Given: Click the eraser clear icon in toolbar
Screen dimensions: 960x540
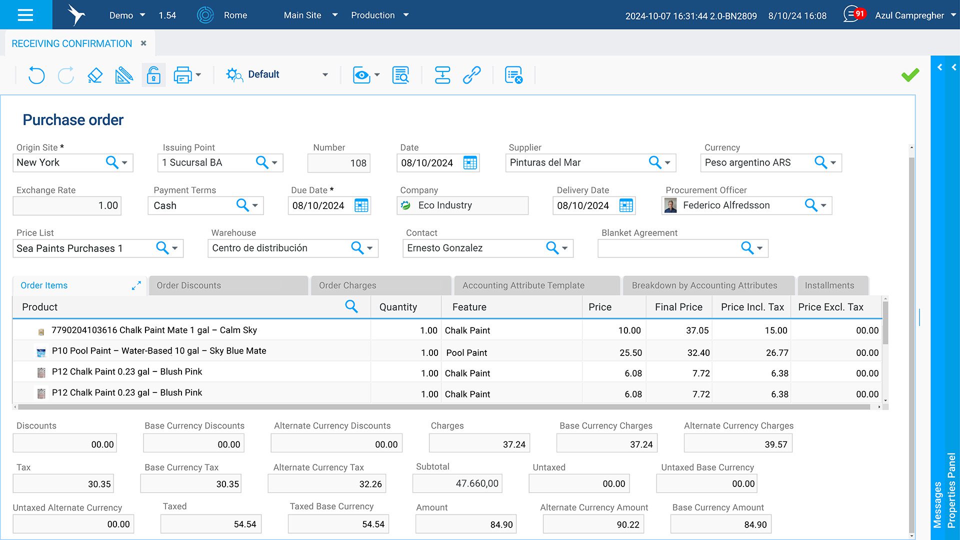Looking at the screenshot, I should (94, 75).
